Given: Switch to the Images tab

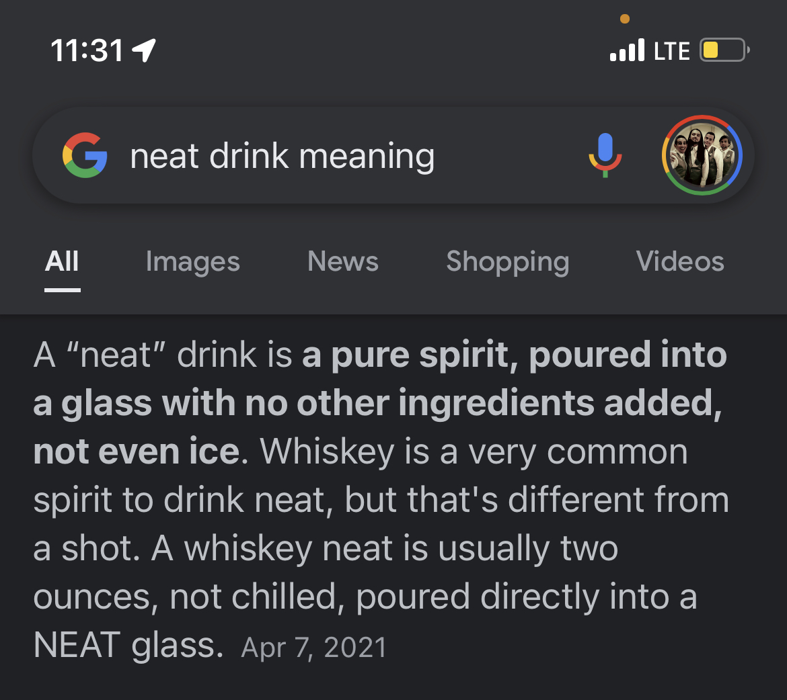Looking at the screenshot, I should coord(192,261).
